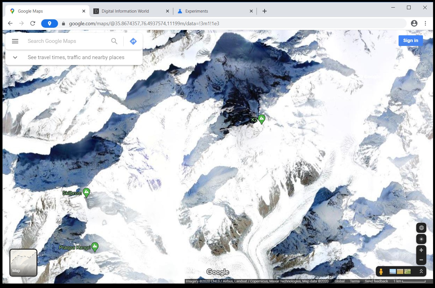Click the K2 label text

pos(254,120)
